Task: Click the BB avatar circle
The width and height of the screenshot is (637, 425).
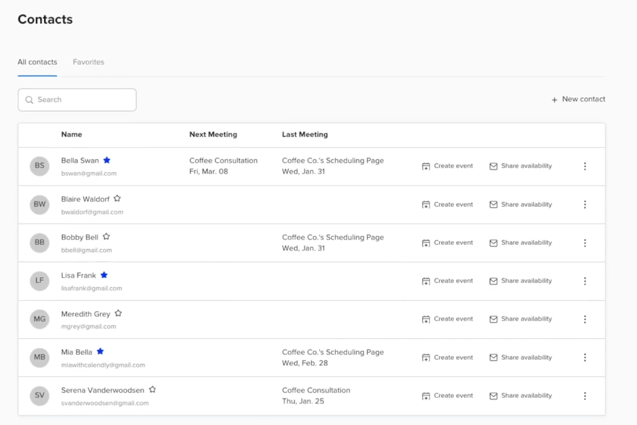Action: pyautogui.click(x=39, y=243)
